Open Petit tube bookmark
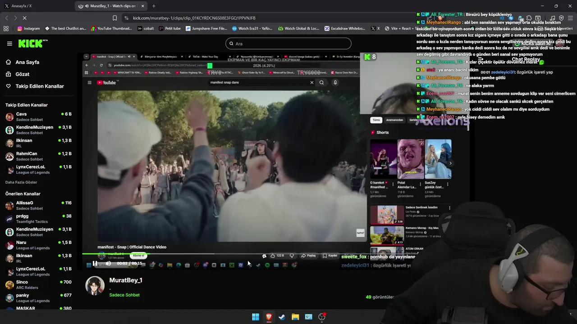 click(x=169, y=28)
